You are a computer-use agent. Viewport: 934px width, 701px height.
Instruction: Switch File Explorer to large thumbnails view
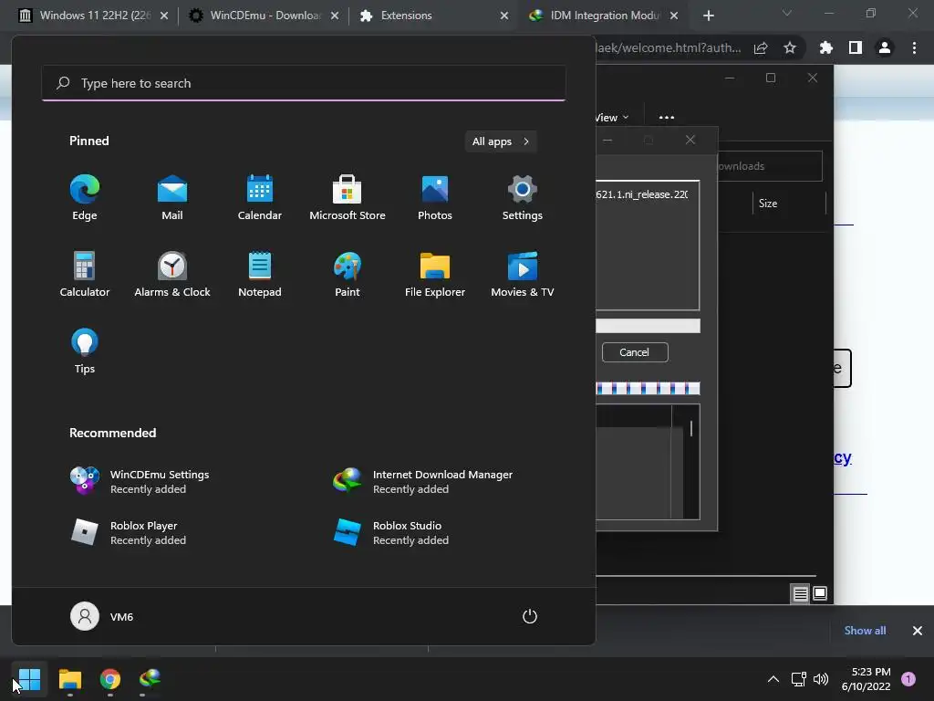click(x=820, y=593)
